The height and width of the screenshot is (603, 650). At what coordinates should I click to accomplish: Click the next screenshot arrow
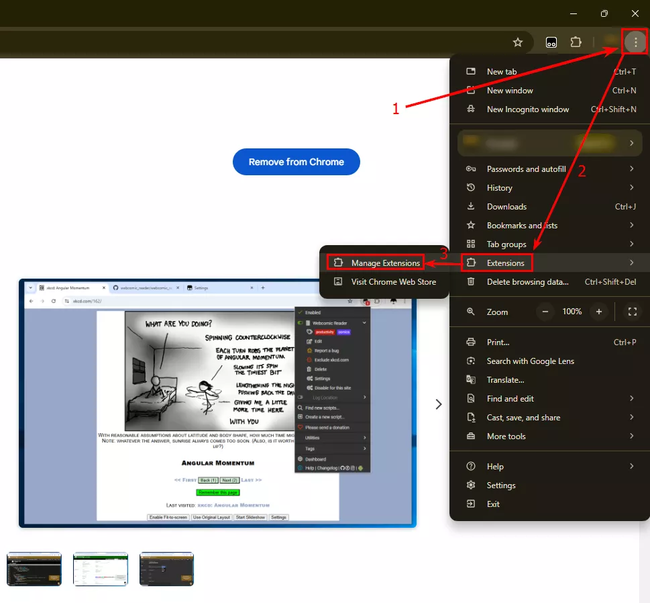coord(438,404)
